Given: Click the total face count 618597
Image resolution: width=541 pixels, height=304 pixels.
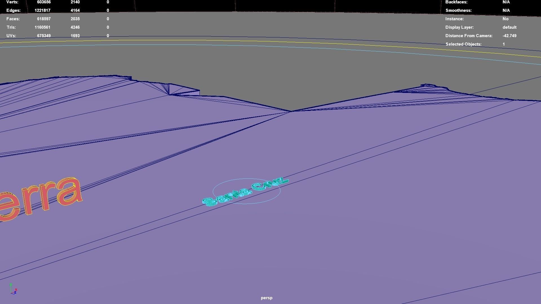Looking at the screenshot, I should click(x=44, y=19).
